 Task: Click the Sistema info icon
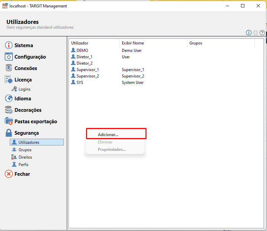click(x=8, y=45)
